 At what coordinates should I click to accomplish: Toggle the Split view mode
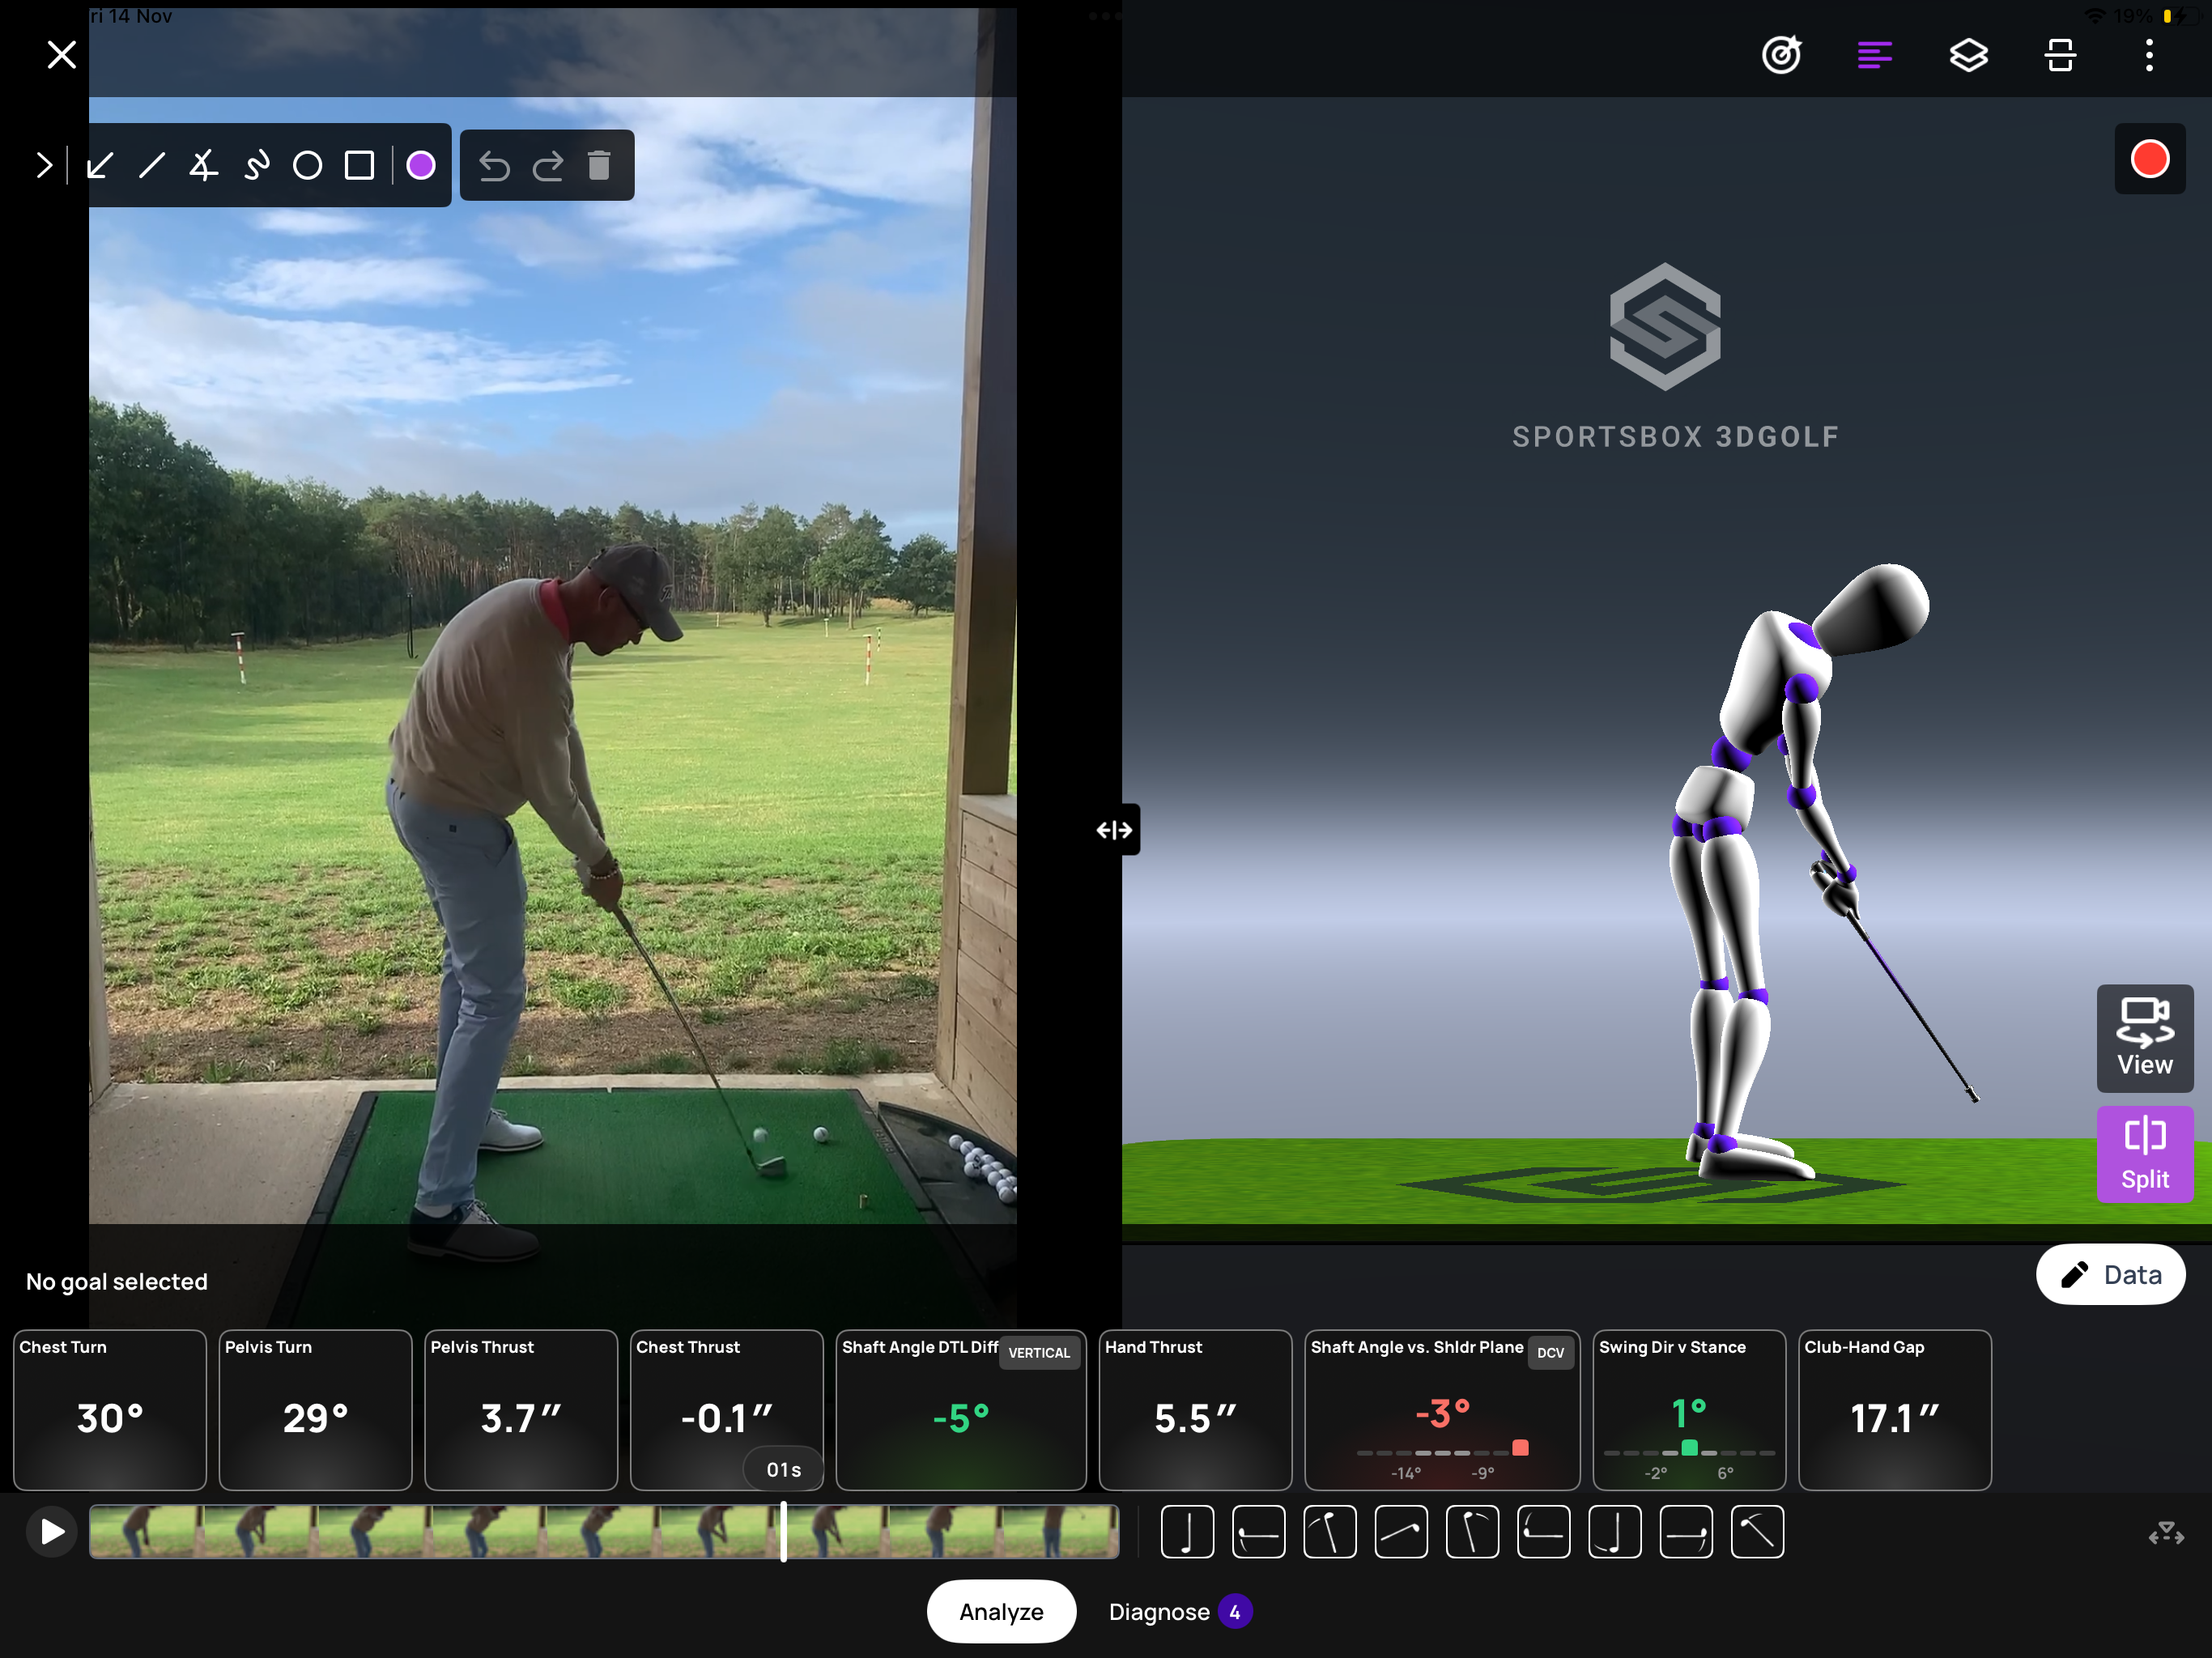[x=2144, y=1154]
